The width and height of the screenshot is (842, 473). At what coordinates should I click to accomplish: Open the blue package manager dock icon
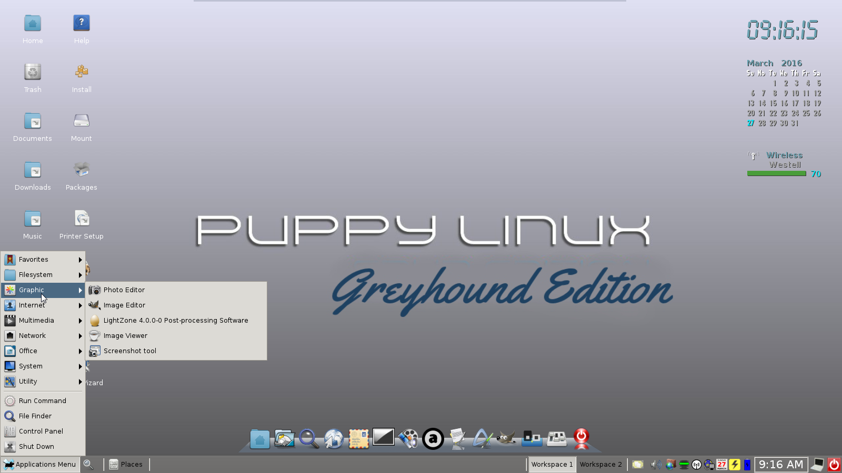click(x=532, y=438)
